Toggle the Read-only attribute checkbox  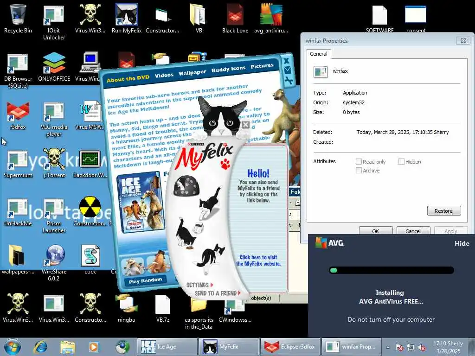(359, 162)
